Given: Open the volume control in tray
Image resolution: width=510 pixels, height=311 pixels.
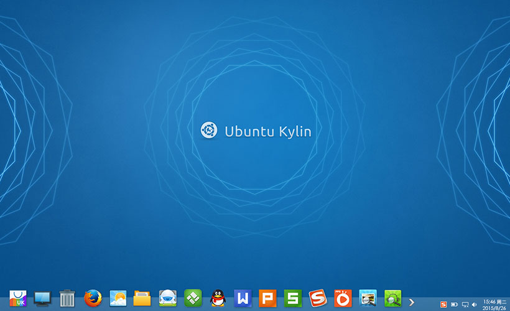Looking at the screenshot, I should click(475, 304).
